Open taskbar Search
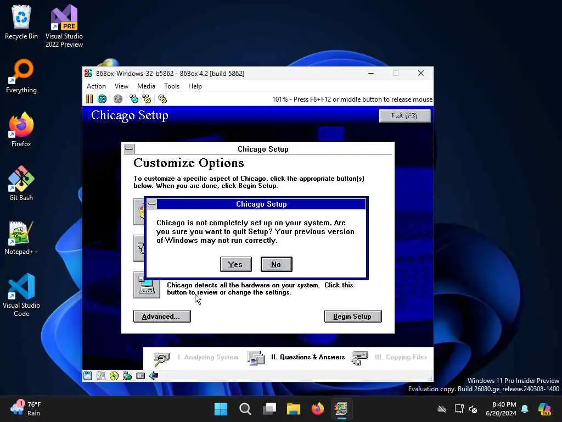 tap(245, 409)
